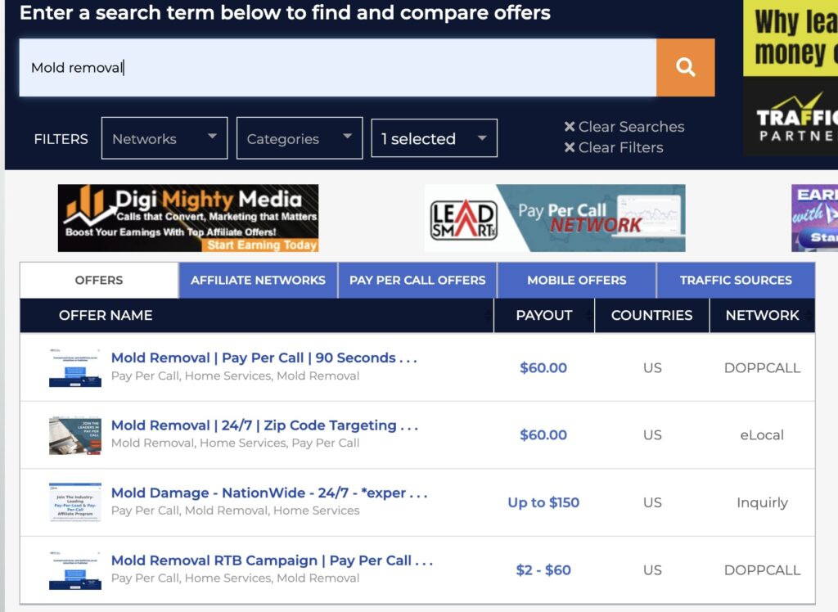
Task: Click thumbnail of the Zip Code Targeting offer
Action: pyautogui.click(x=74, y=435)
